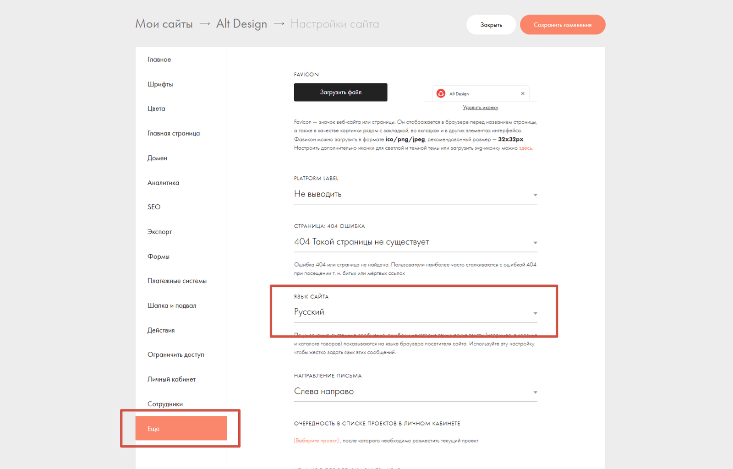Select Экспорт in the sidebar
Screen dimensions: 733x469
click(x=159, y=232)
